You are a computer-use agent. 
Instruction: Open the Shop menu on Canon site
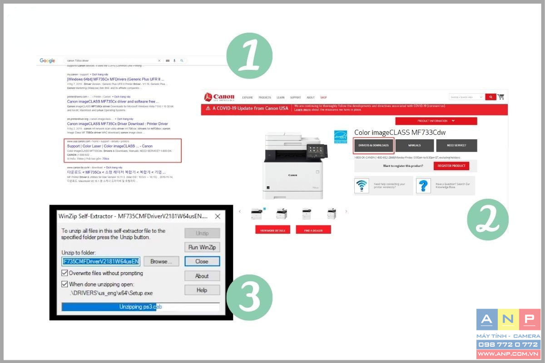(323, 98)
